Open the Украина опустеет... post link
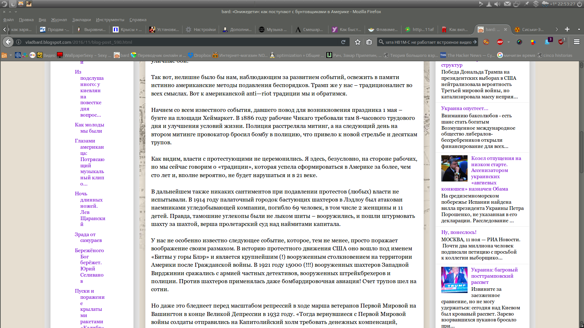The height and width of the screenshot is (328, 584). [x=465, y=108]
